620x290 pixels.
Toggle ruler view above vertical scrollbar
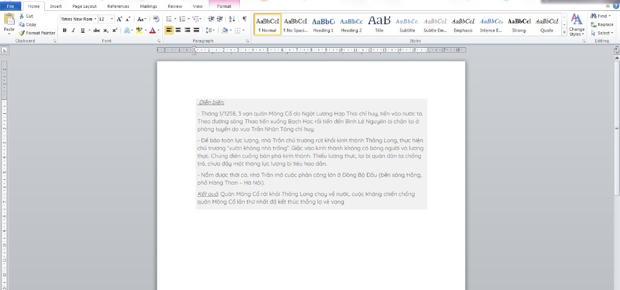point(617,50)
